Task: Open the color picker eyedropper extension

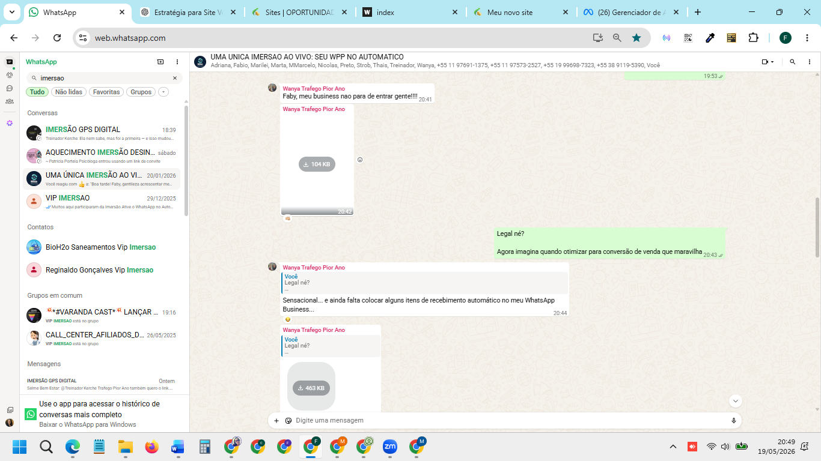Action: click(710, 38)
